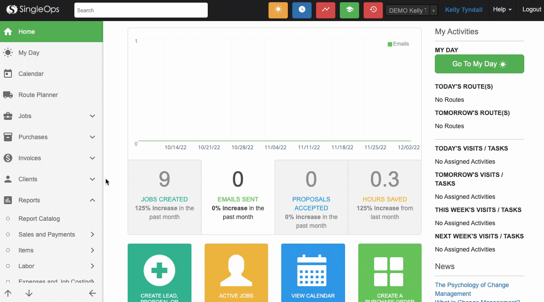The image size is (544, 302).
Task: Click the Go To My Day button
Action: tap(479, 64)
